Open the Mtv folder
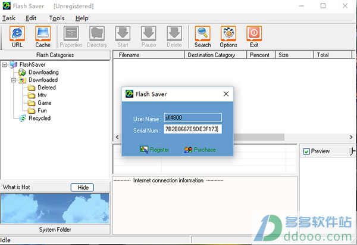The width and height of the screenshot is (357, 245). coord(42,95)
